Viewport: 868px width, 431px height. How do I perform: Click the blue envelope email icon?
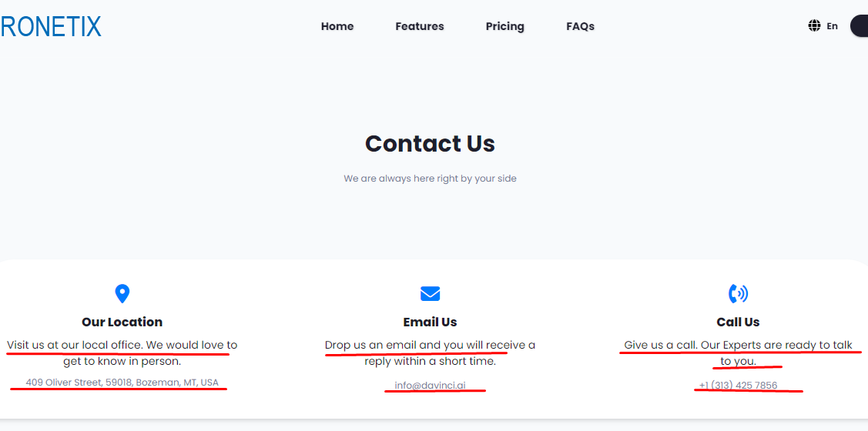[x=430, y=293]
